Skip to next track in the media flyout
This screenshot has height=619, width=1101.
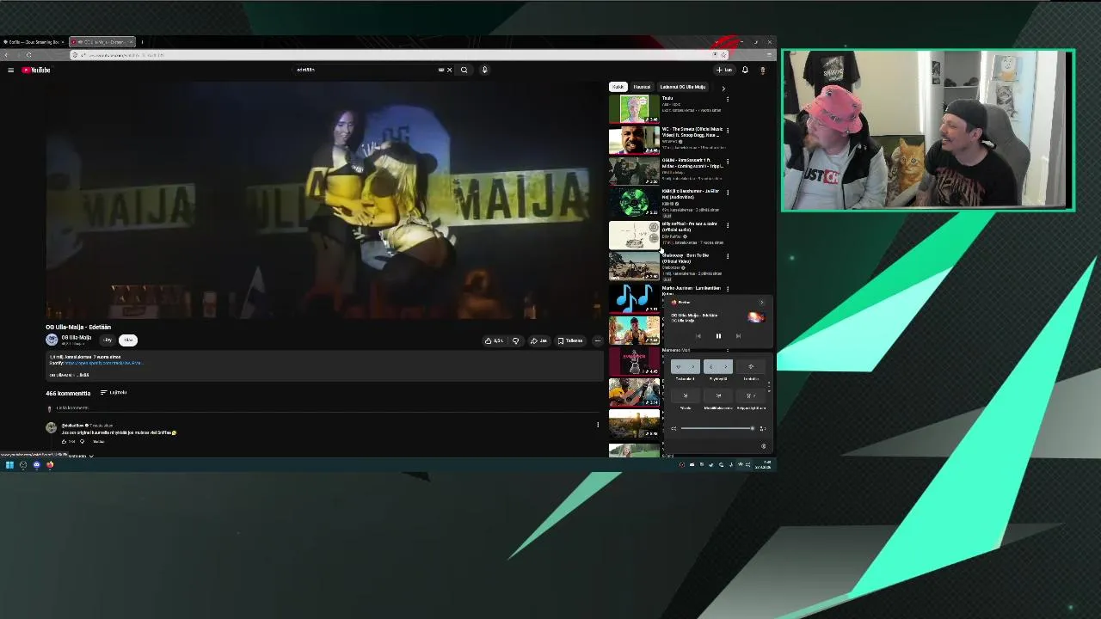(738, 336)
